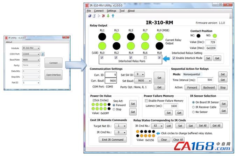Toggle the RL7 relay indicator circle
This screenshot has height=156, width=237.
pos(145,37)
